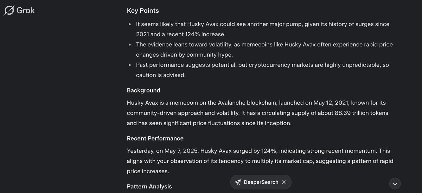Viewport: 422px width, 193px height.
Task: Click the DeeperSearch telescope icon
Action: click(238, 182)
